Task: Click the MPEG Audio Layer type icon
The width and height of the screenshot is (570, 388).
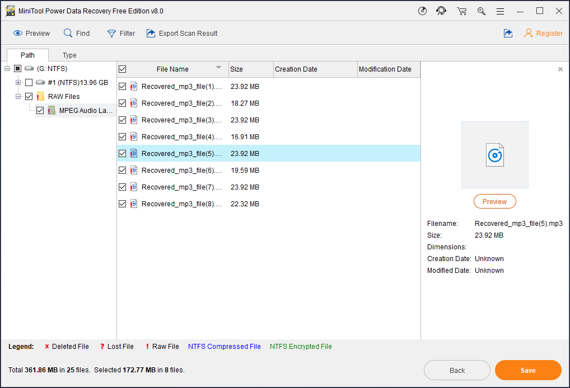Action: coord(52,110)
